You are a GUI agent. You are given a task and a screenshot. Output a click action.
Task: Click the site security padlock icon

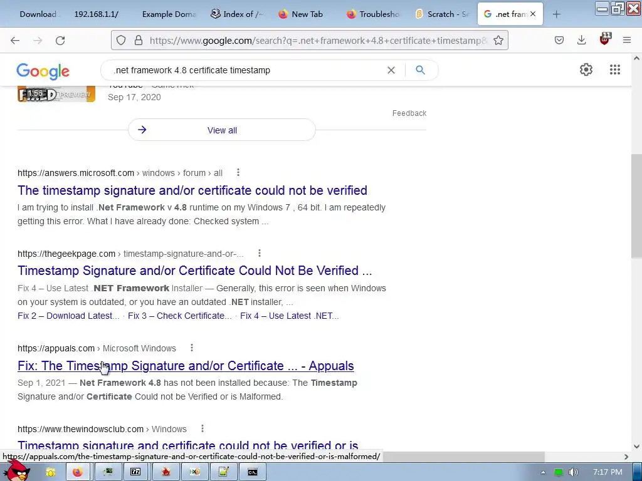point(139,40)
